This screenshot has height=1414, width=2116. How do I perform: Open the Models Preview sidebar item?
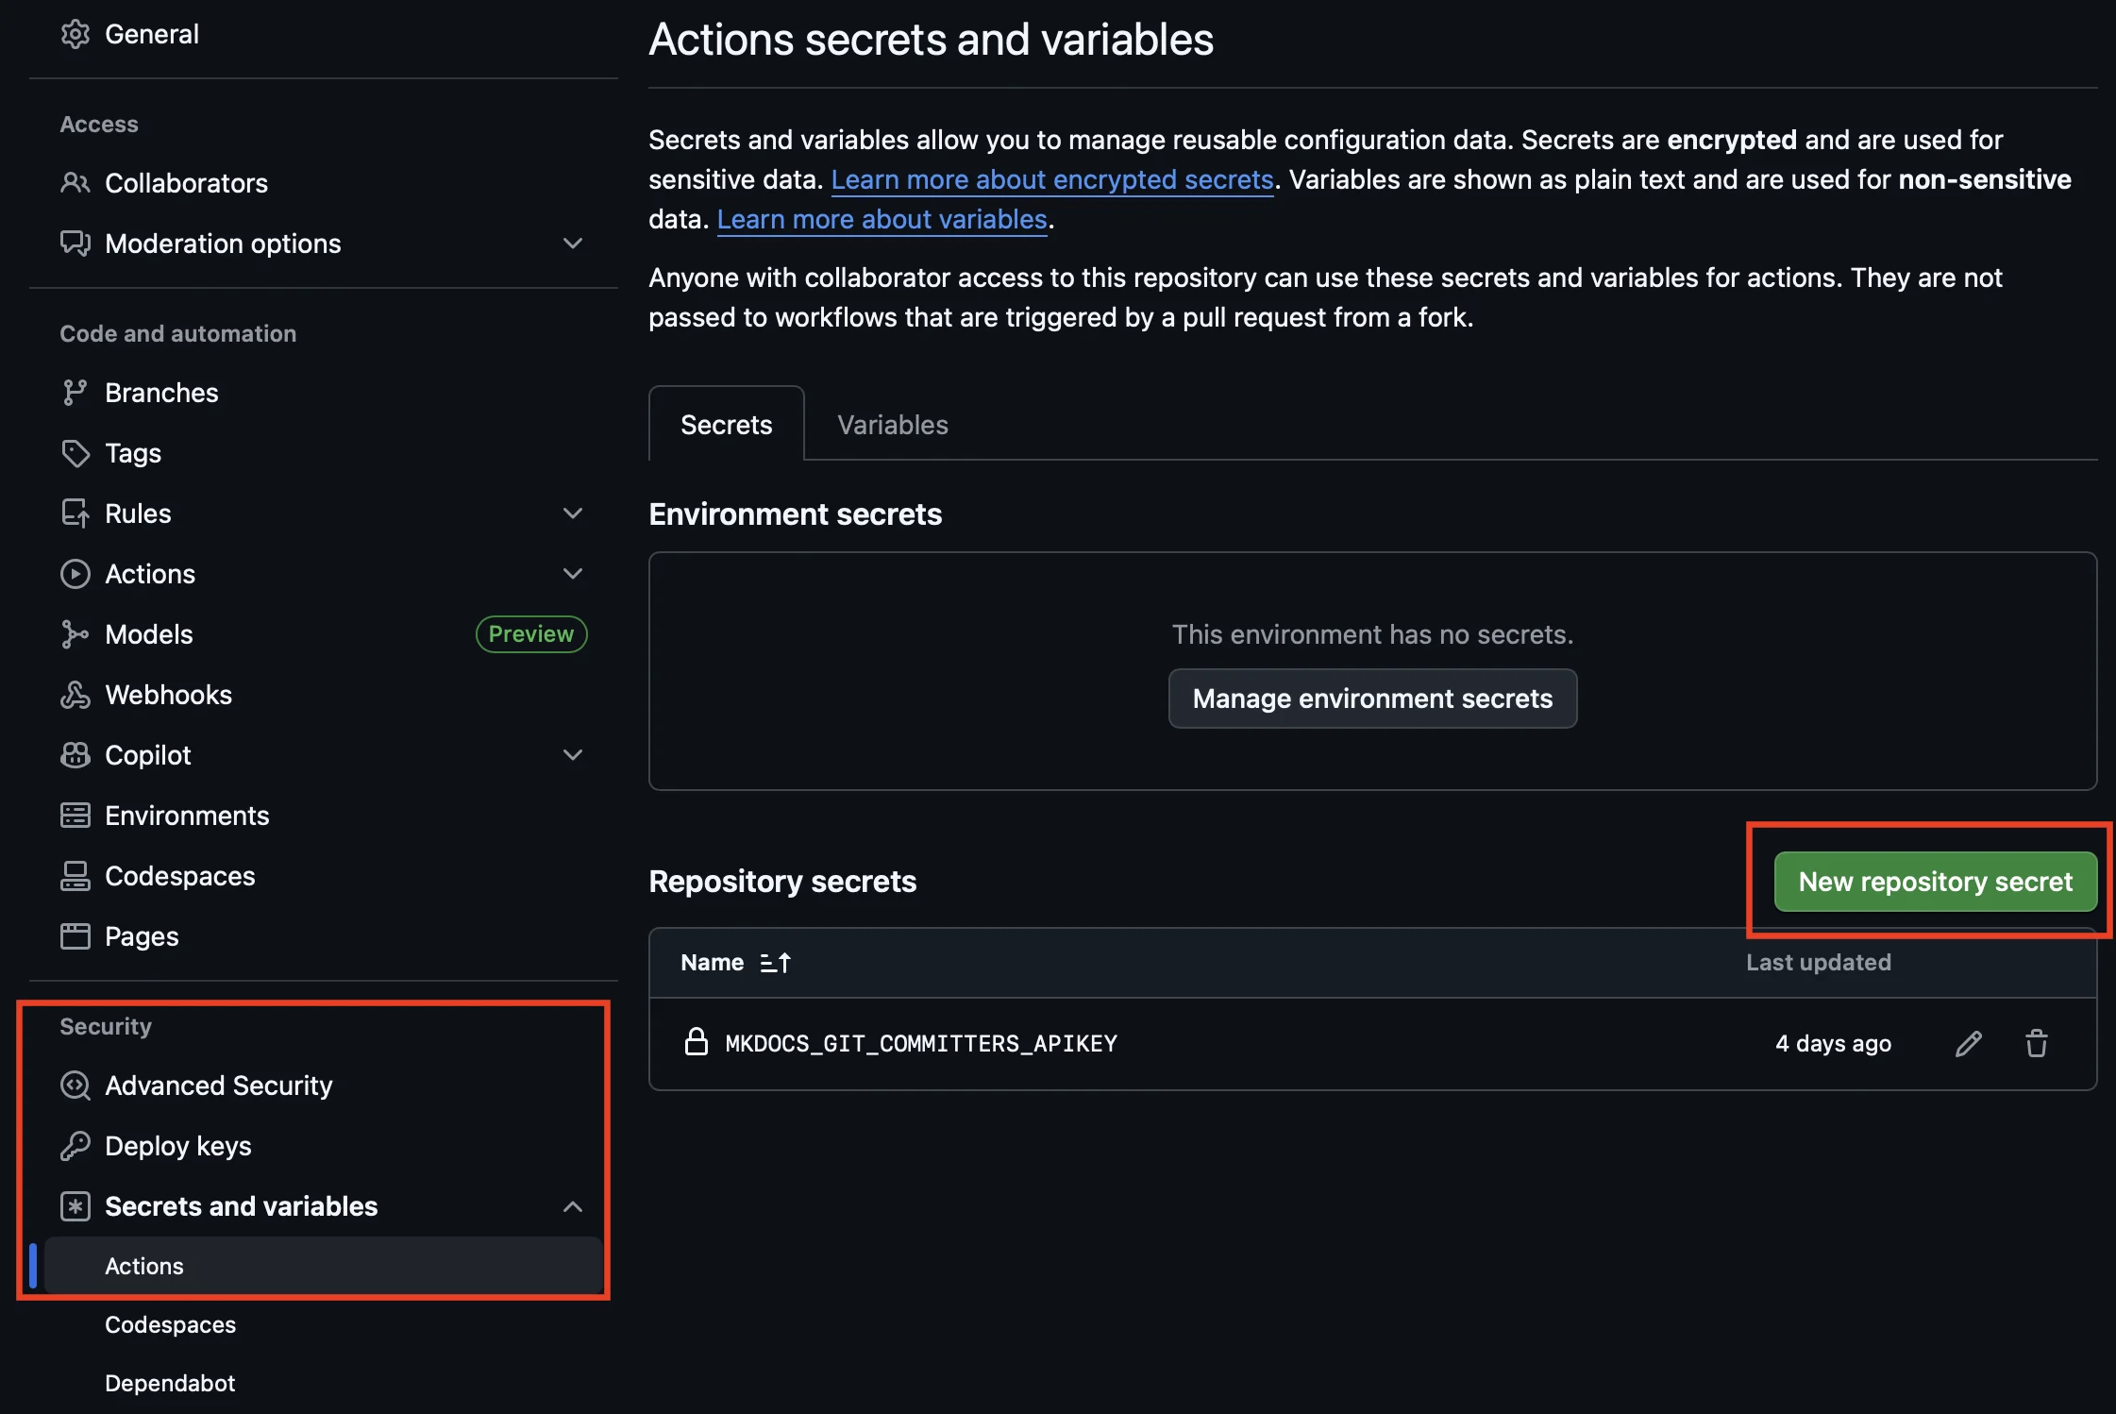point(149,634)
